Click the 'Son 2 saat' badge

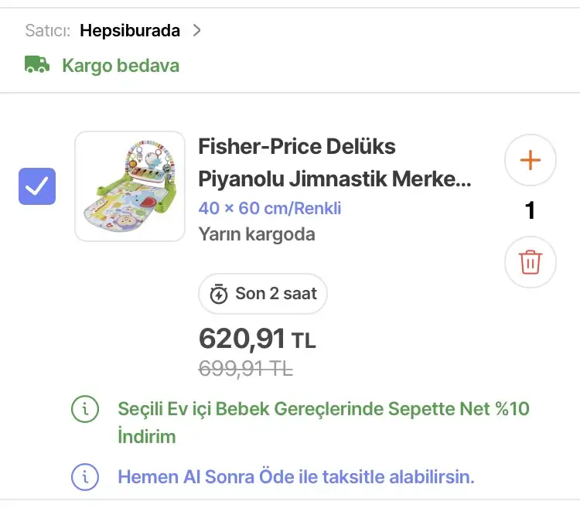tap(263, 294)
